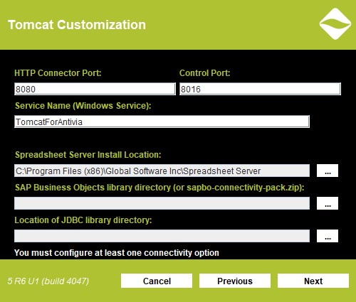Click the Service Name field containing TomcatForAntivia
Screen dimensions: 356x302
click(162, 122)
